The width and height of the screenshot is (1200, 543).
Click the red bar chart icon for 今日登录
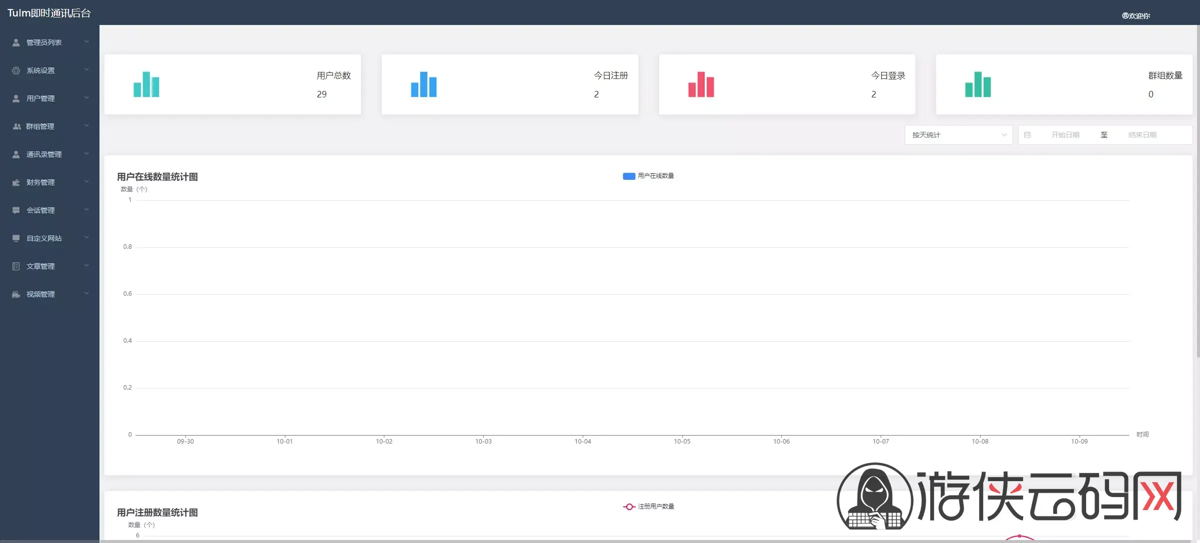(701, 84)
